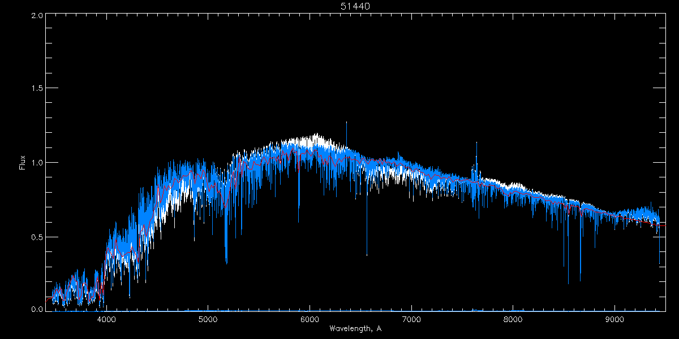This screenshot has width=679, height=339.
Task: Click the deep absorption dip bottom near 5200
Action: [226, 263]
